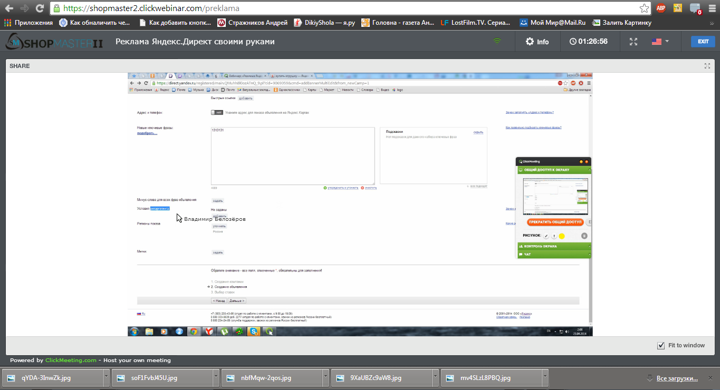Open uTorrent from the shared screen taskbar

[224, 331]
